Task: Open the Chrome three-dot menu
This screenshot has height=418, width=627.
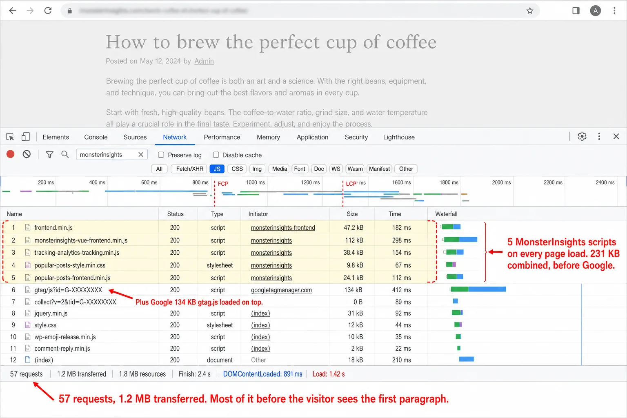Action: (x=614, y=11)
